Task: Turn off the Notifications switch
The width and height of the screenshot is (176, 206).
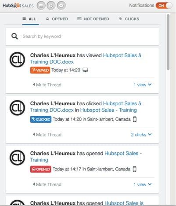Action: (x=164, y=6)
